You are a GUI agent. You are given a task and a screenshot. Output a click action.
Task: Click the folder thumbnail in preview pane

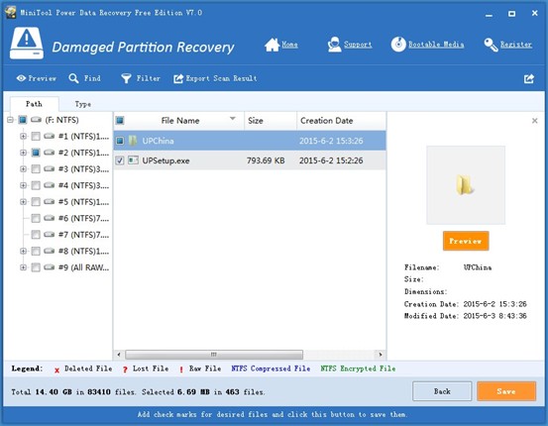[x=465, y=185]
